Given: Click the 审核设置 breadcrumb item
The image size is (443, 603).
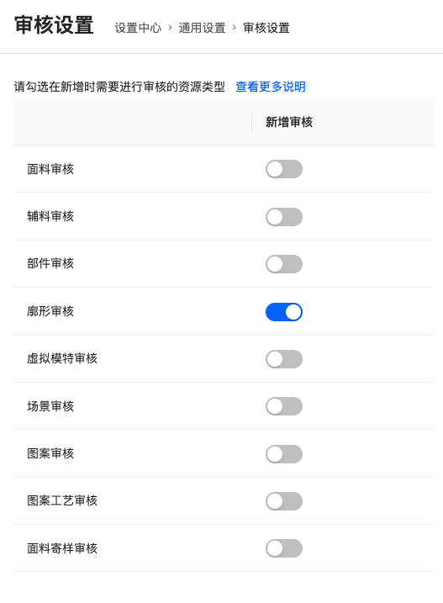Looking at the screenshot, I should 266,28.
